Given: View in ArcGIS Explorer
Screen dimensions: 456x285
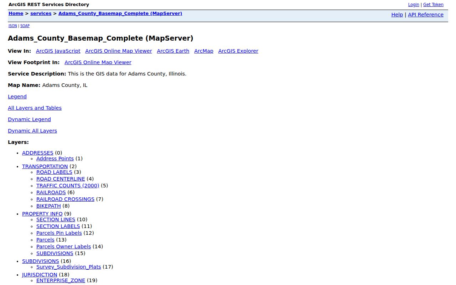Looking at the screenshot, I should pyautogui.click(x=238, y=51).
